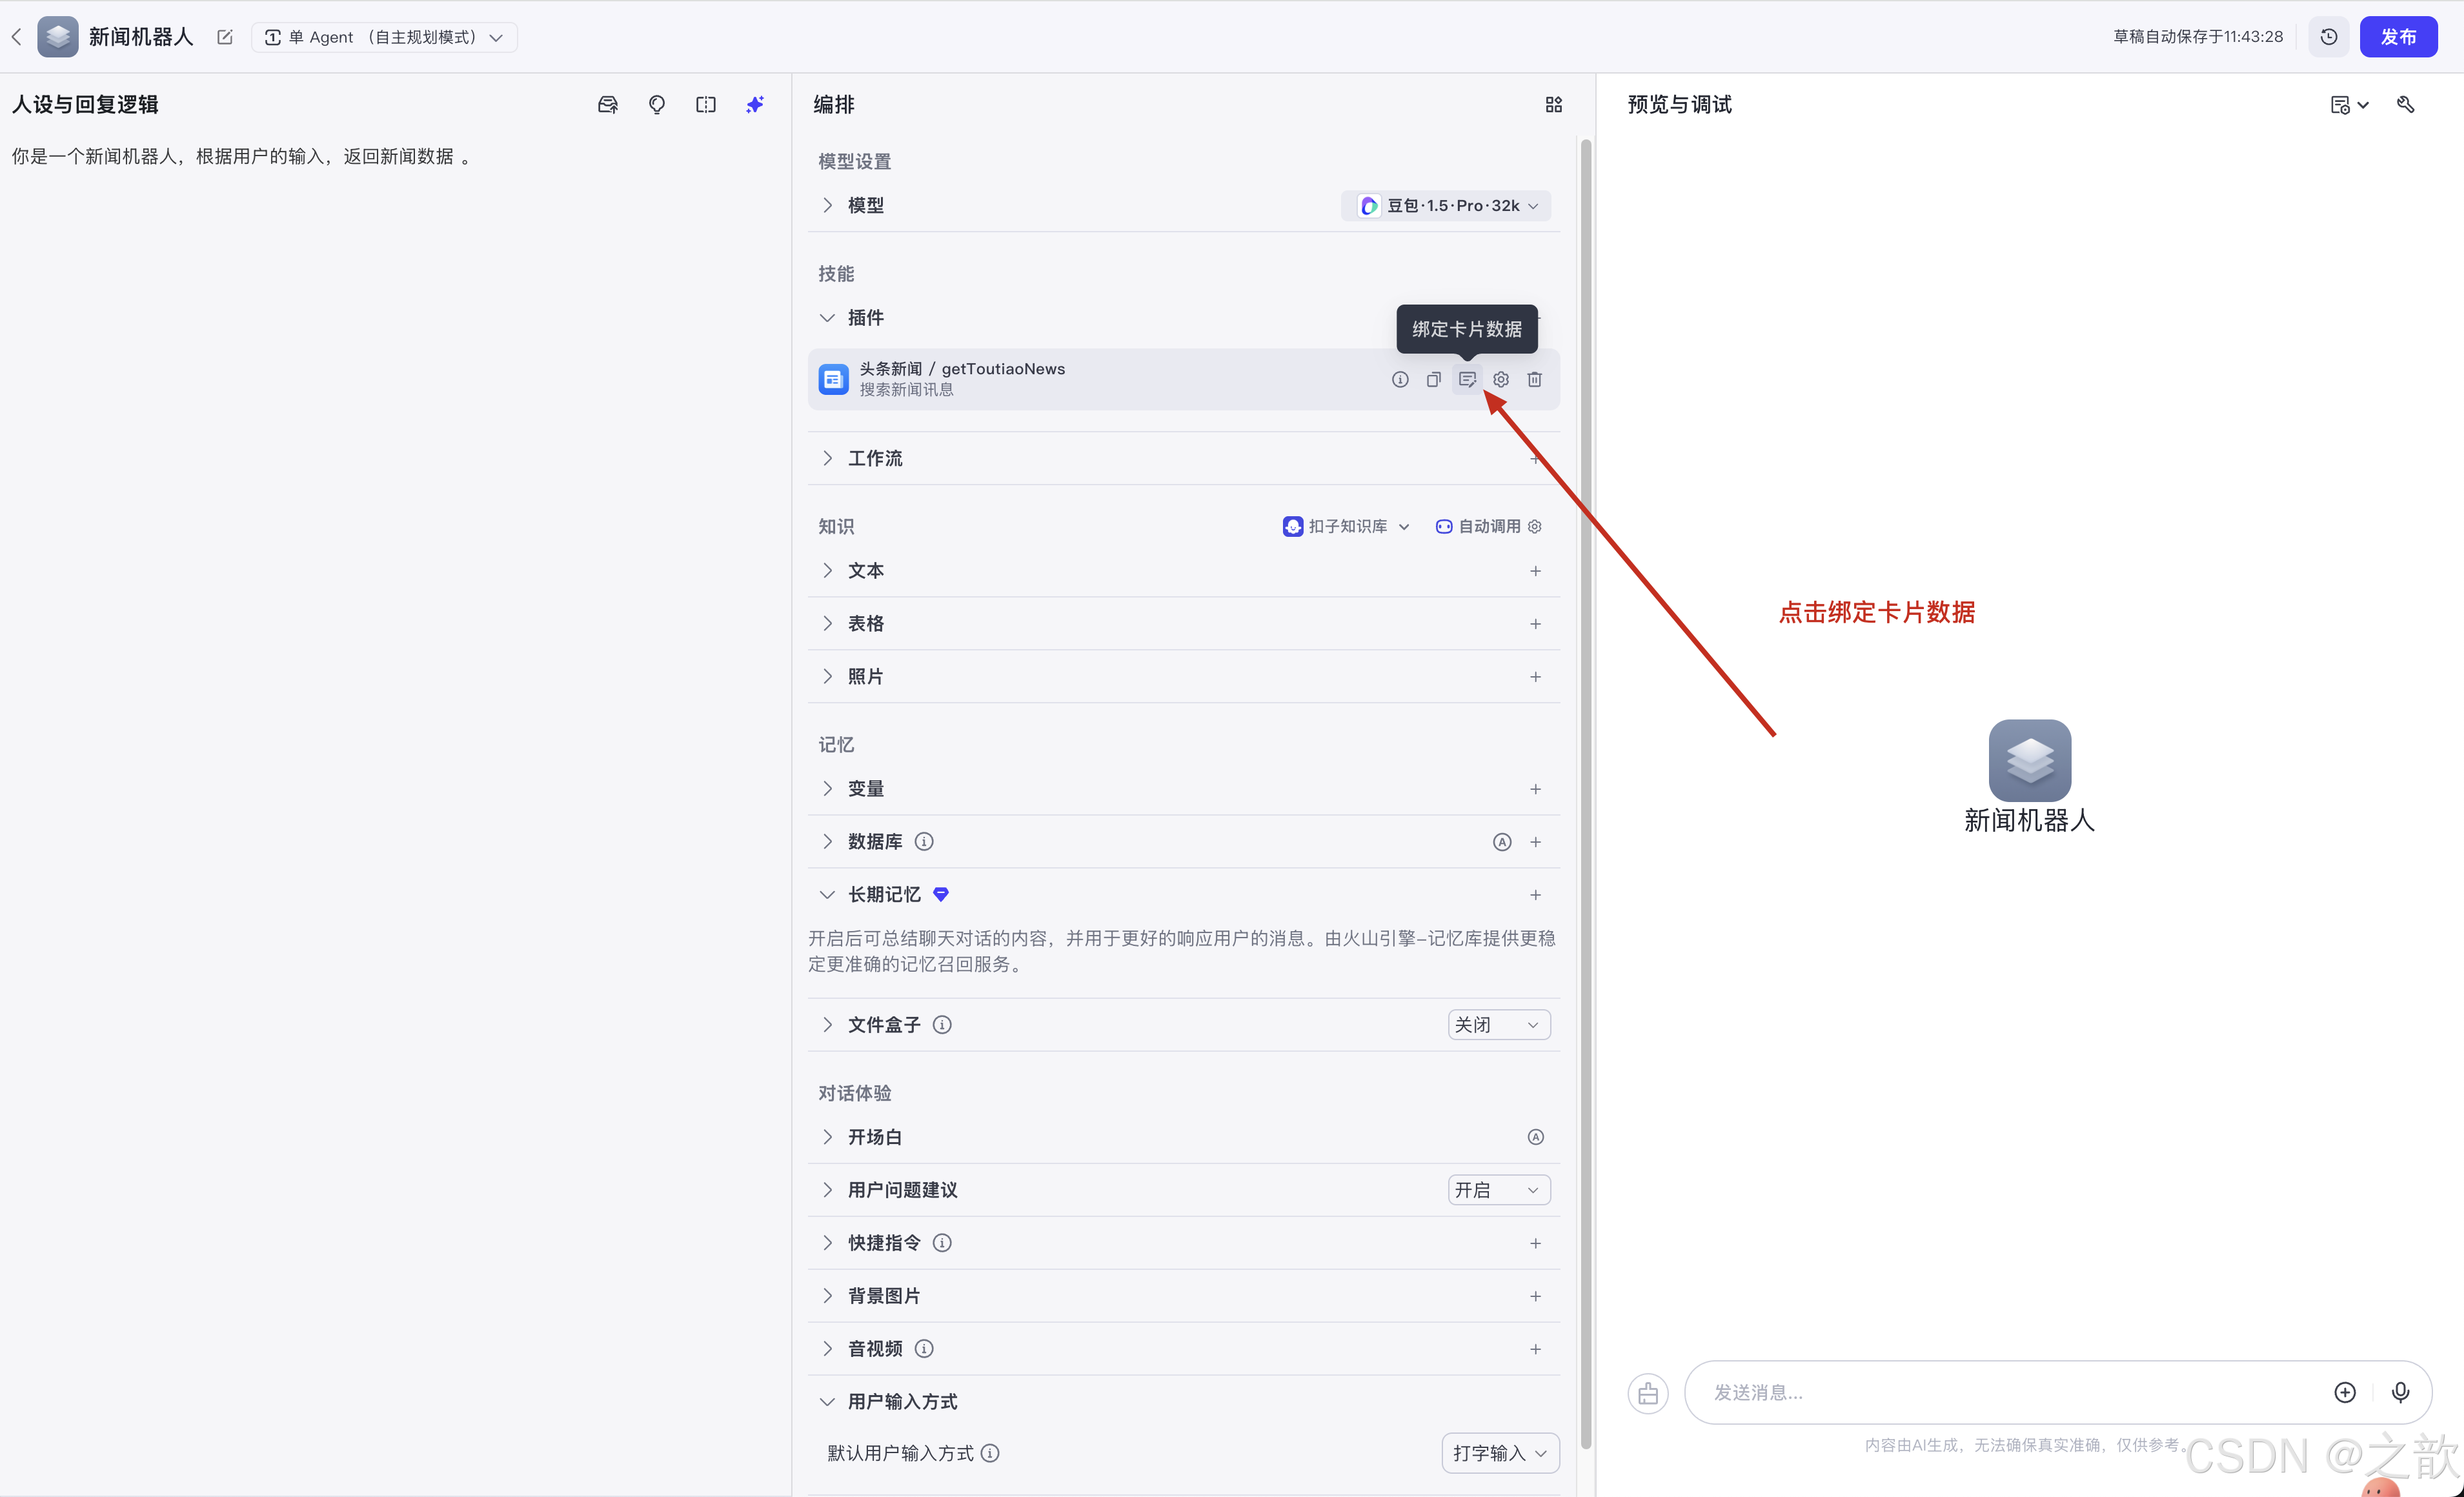This screenshot has width=2464, height=1497.
Task: Toggle 自动调用 knowledge setting gear
Action: 1535,526
